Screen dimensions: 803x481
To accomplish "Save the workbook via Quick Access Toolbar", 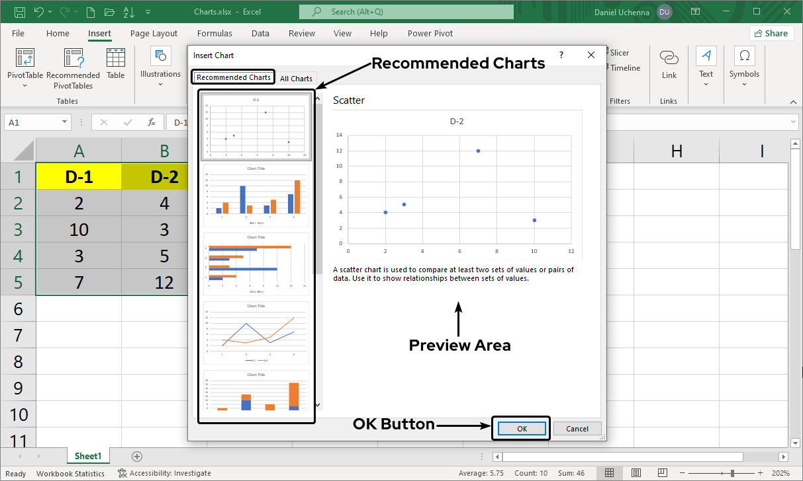I will pyautogui.click(x=21, y=11).
